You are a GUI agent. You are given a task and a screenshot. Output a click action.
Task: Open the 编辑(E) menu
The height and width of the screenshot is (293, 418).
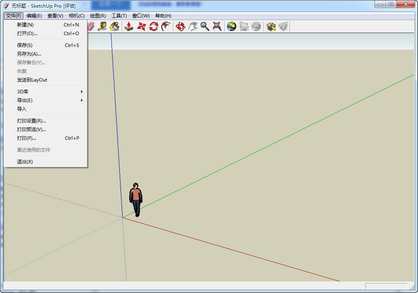tap(34, 16)
